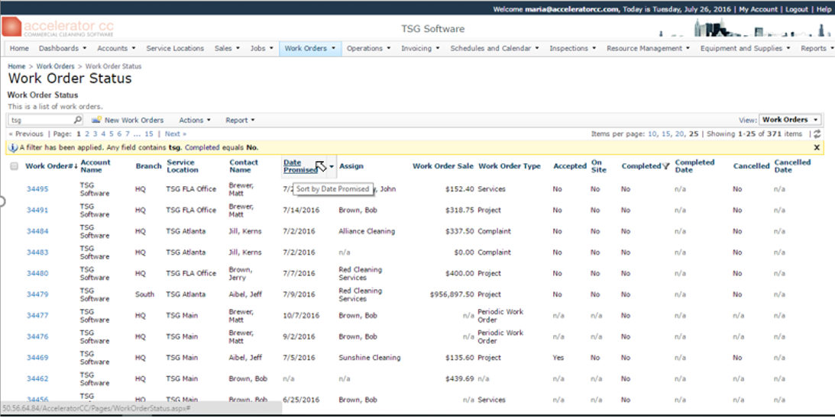Screen dimensions: 835x418
Task: Sort by Date Promised column header
Action: (300, 166)
